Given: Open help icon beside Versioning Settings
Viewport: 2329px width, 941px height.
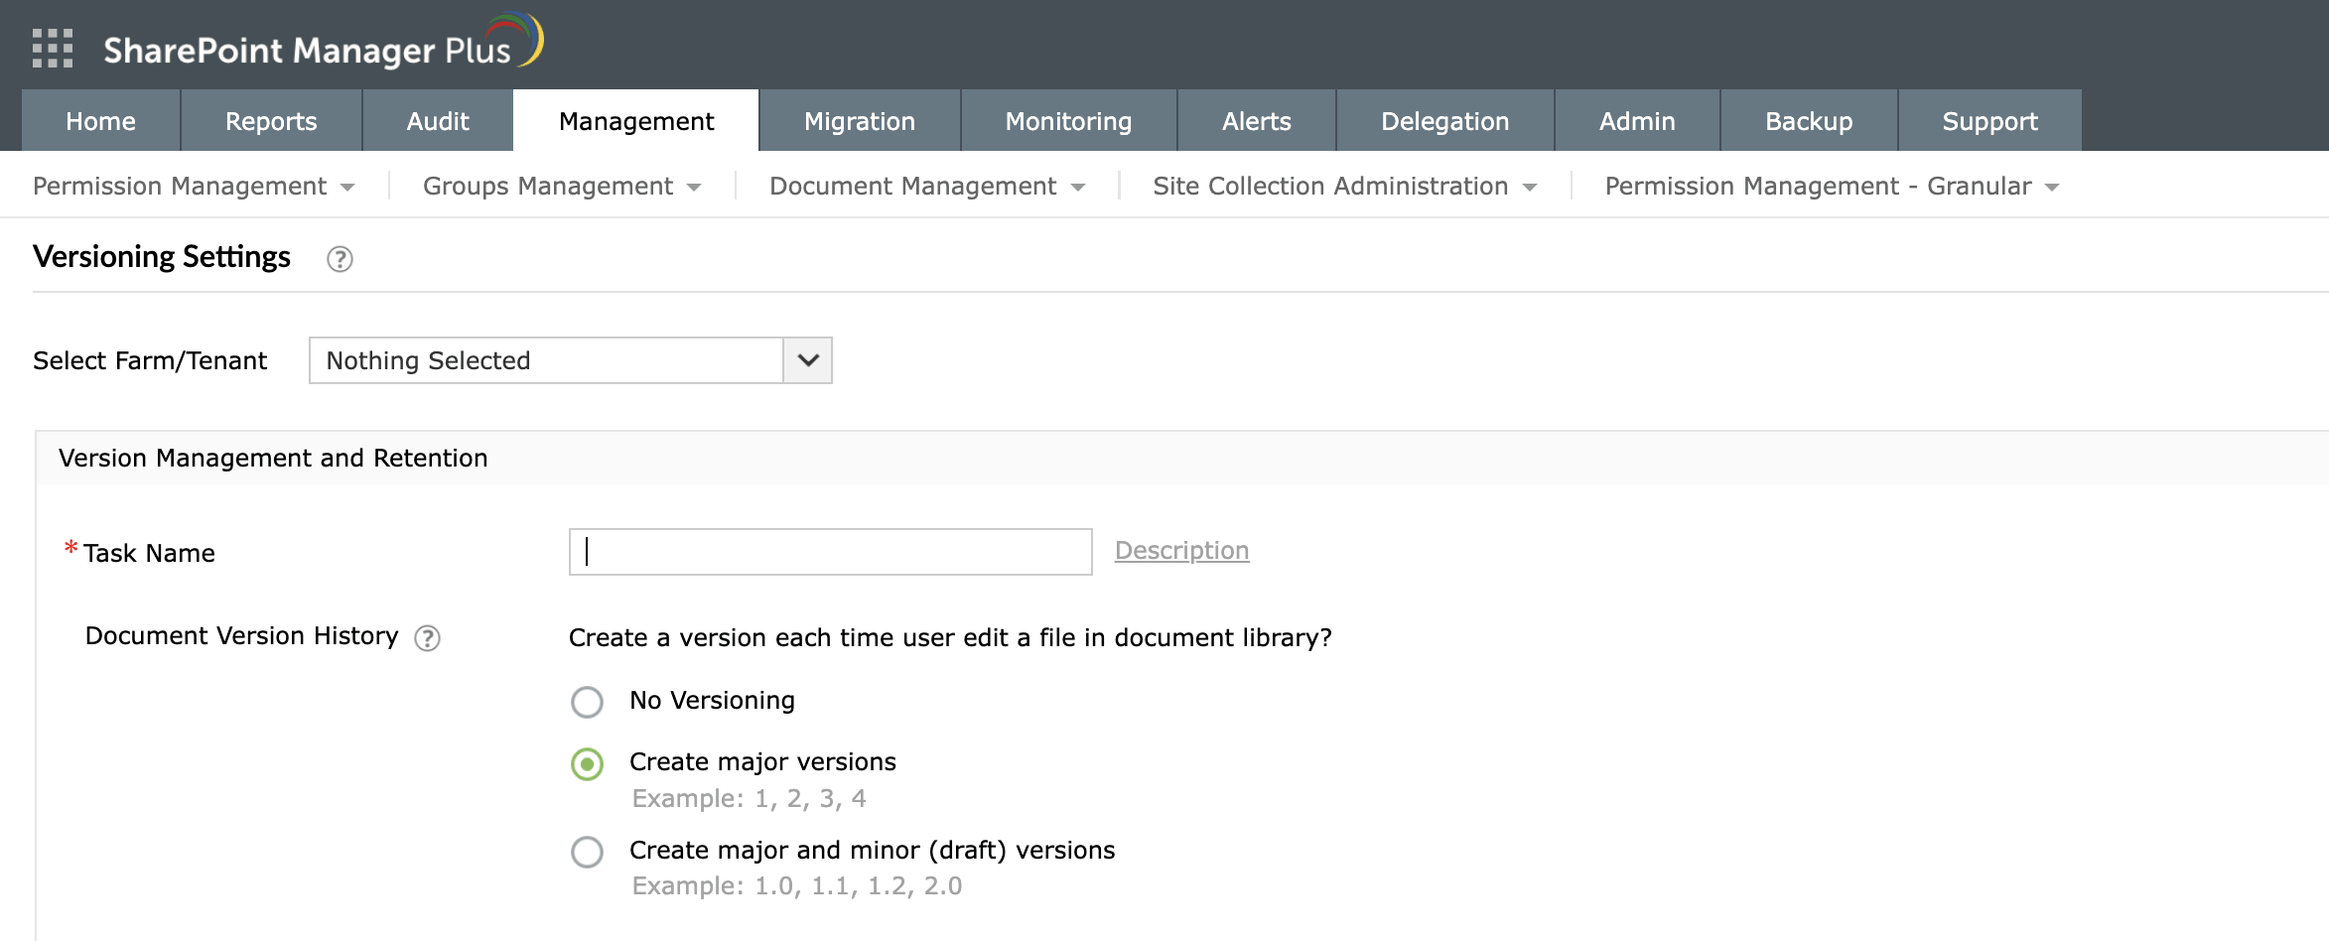Looking at the screenshot, I should click(x=340, y=259).
